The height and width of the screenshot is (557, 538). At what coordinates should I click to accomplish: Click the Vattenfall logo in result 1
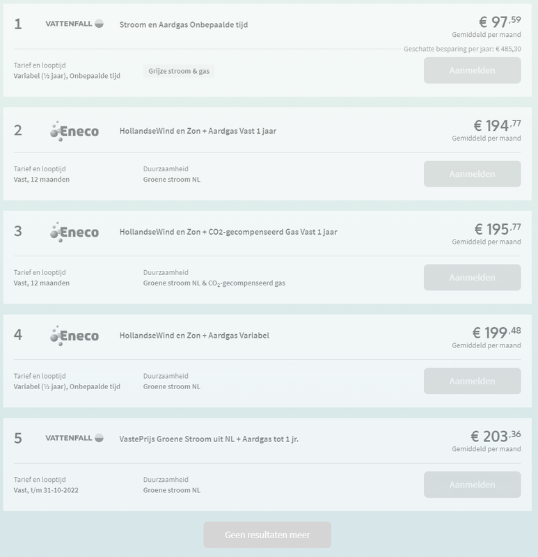[x=74, y=24]
